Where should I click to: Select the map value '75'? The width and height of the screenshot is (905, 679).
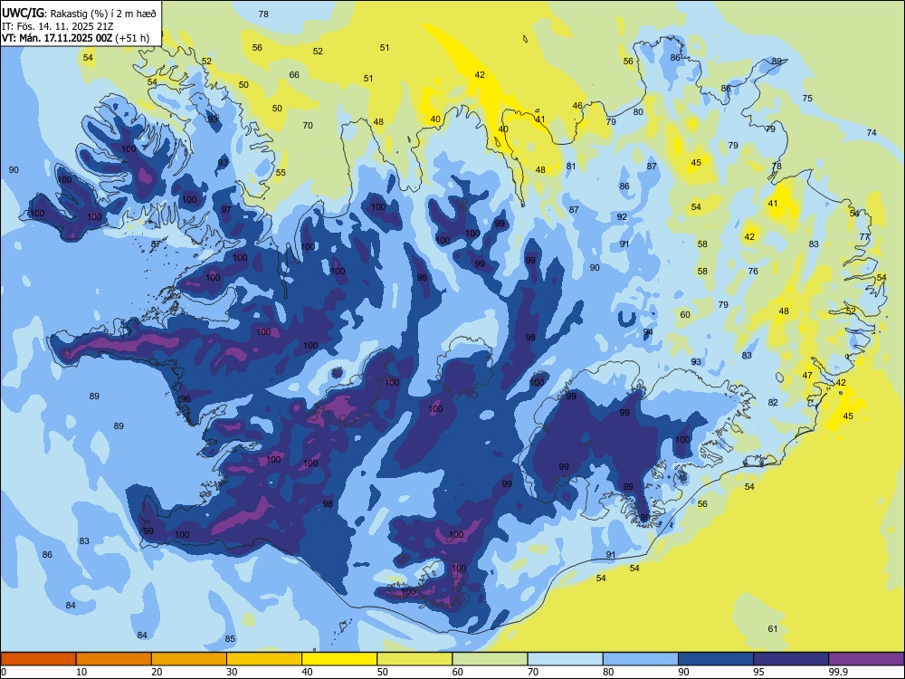coord(807,98)
